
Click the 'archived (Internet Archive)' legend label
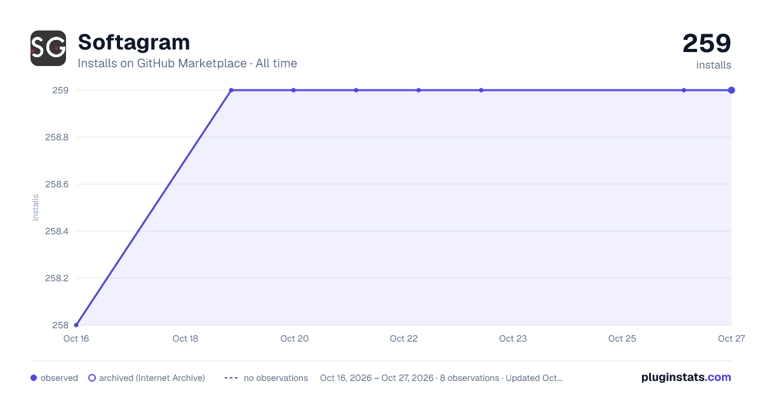(152, 378)
